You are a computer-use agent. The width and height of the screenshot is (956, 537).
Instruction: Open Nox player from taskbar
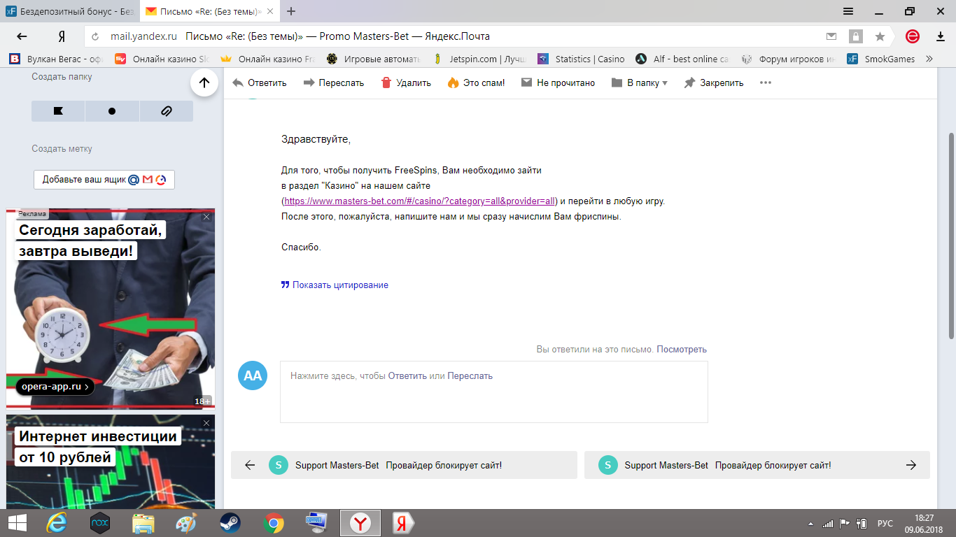pos(100,523)
